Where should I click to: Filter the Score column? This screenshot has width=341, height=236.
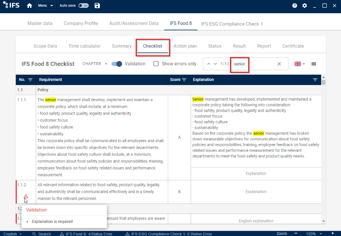(x=184, y=80)
